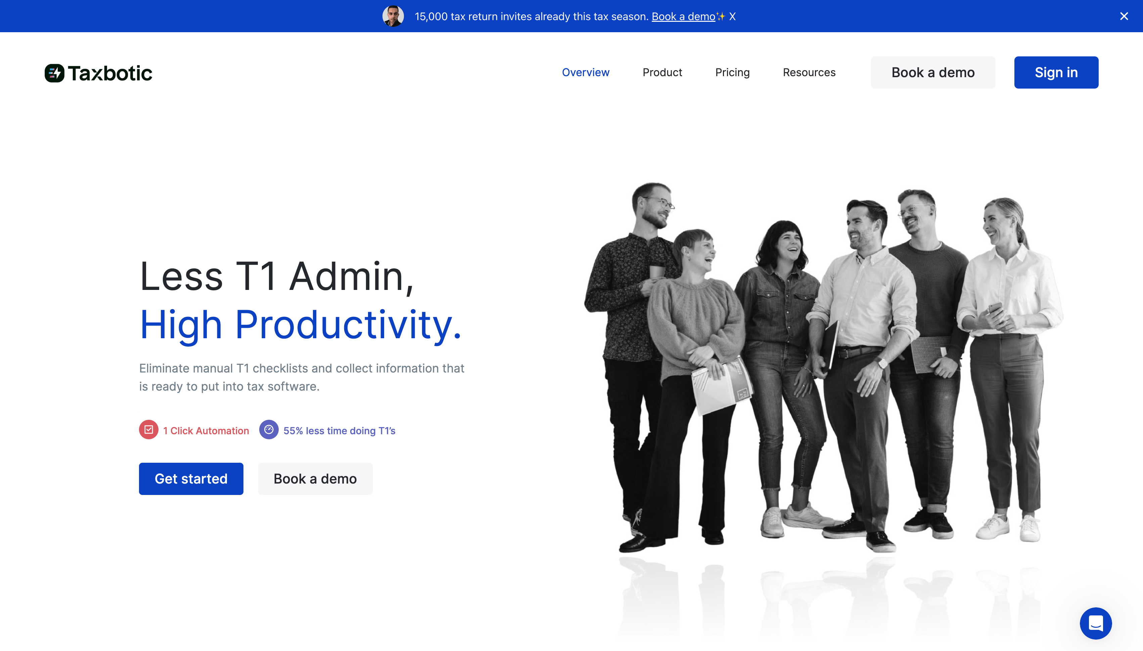Click the avatar photo in banner

[393, 16]
